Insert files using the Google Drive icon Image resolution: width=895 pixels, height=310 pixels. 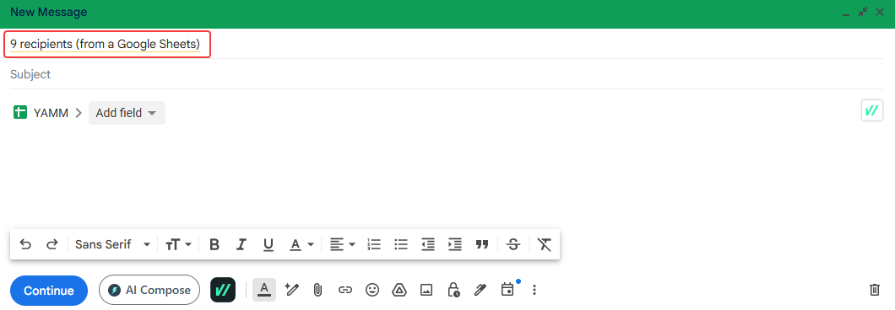coord(399,290)
